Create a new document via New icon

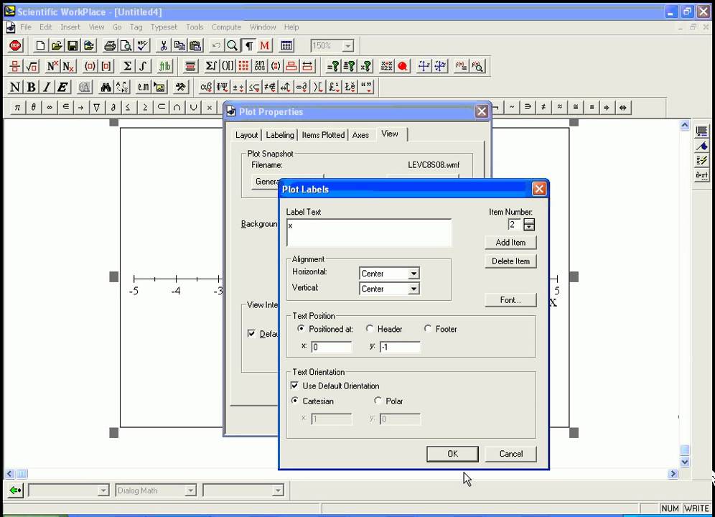coord(41,46)
